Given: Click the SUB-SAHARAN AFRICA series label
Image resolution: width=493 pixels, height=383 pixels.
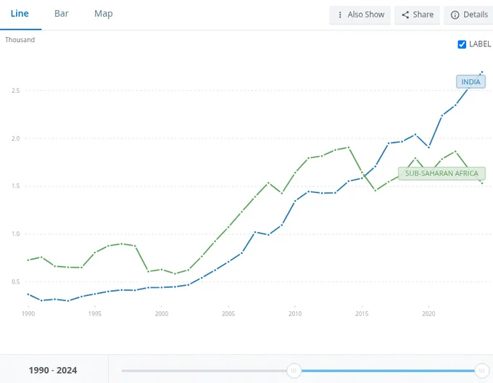Looking at the screenshot, I should coord(442,173).
